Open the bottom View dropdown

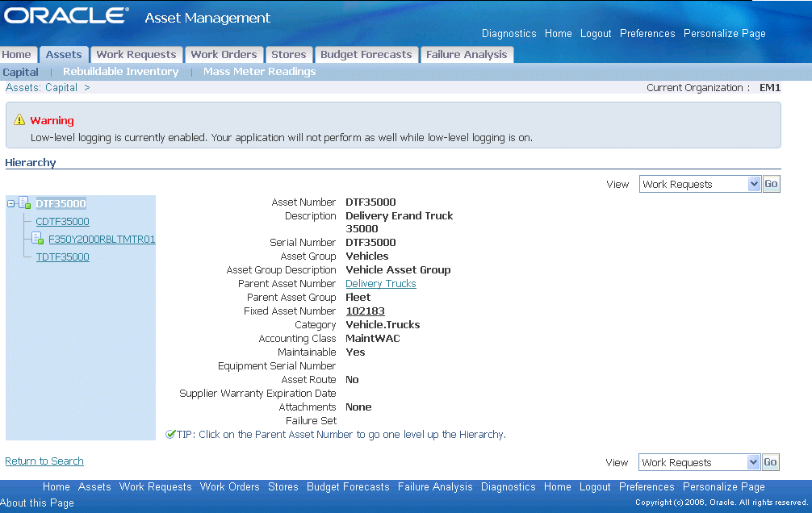click(699, 462)
